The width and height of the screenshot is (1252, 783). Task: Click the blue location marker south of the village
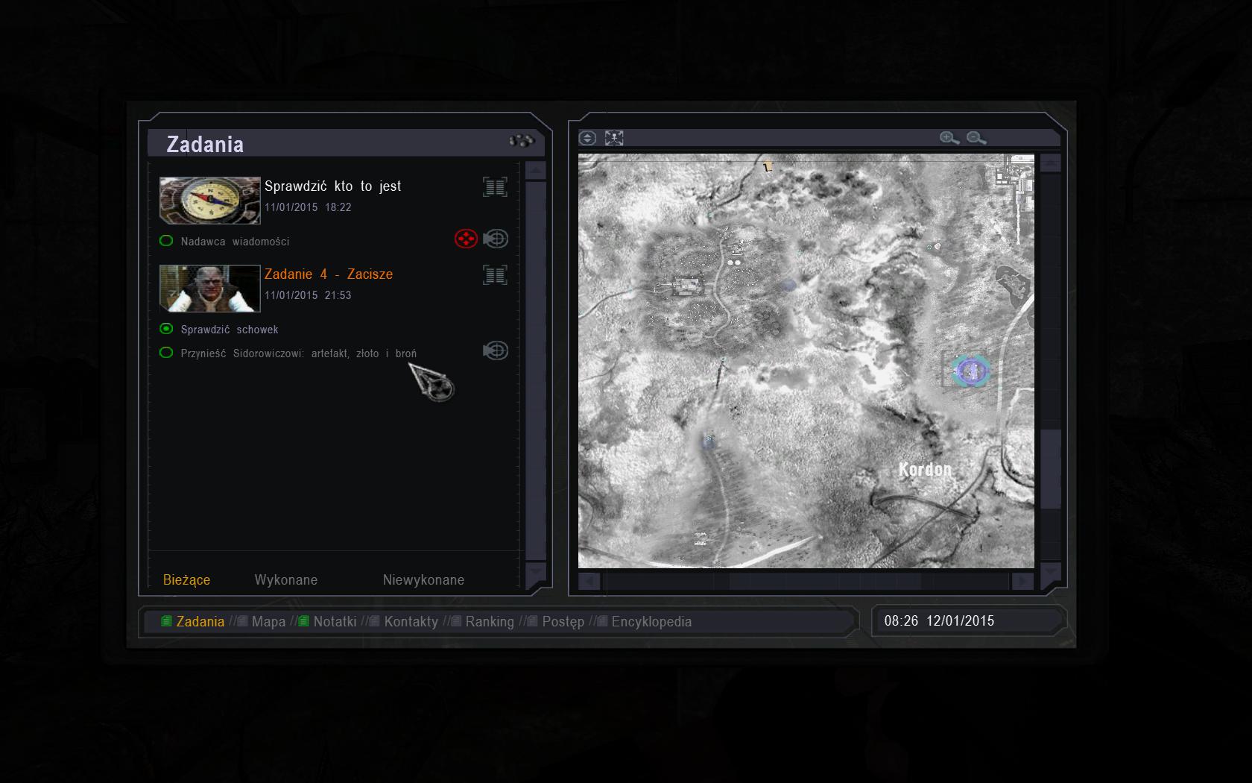click(x=708, y=441)
